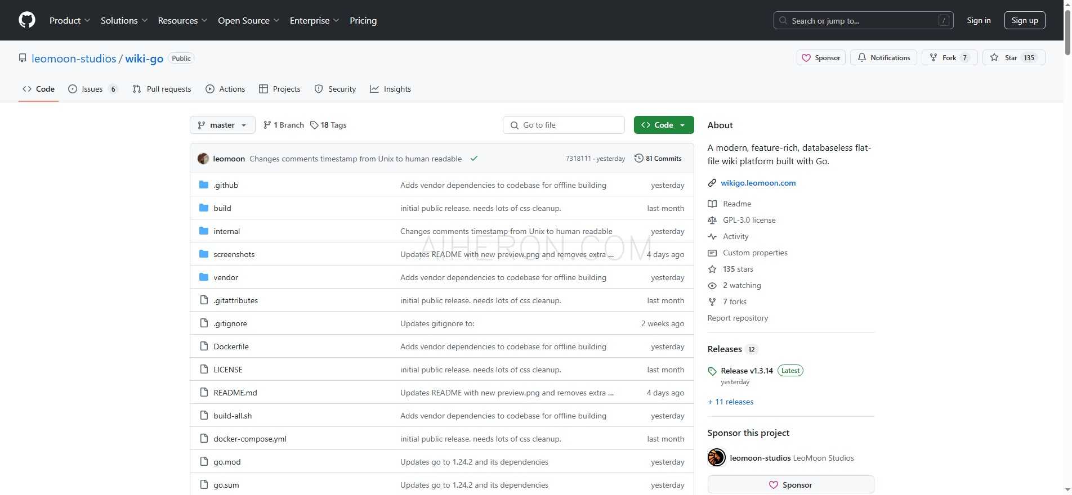
Task: Click the branch icon next to 1 Branch
Action: click(x=267, y=125)
